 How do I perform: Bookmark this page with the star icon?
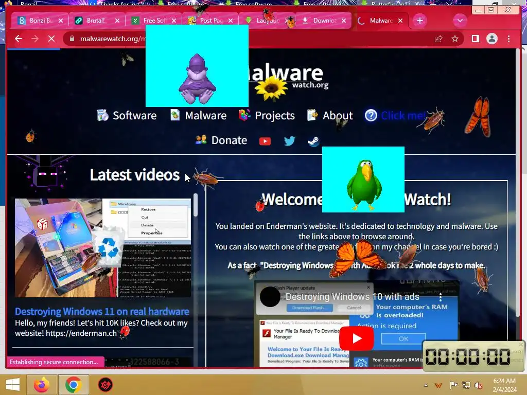455,39
